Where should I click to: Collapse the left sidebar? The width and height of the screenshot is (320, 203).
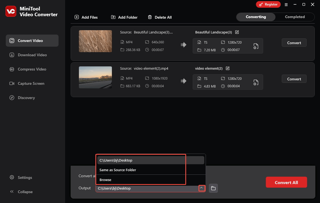click(x=21, y=192)
